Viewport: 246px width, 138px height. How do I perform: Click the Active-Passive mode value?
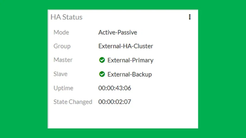pos(118,33)
